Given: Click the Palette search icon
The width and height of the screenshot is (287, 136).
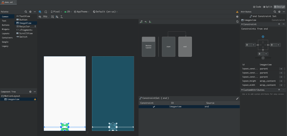Looking at the screenshot, I should coord(26,12).
